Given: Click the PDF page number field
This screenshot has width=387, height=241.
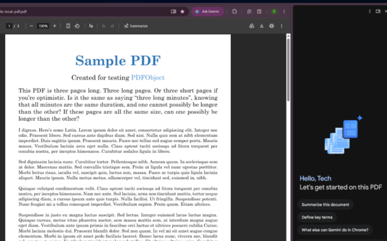Looking at the screenshot, I should [9, 26].
